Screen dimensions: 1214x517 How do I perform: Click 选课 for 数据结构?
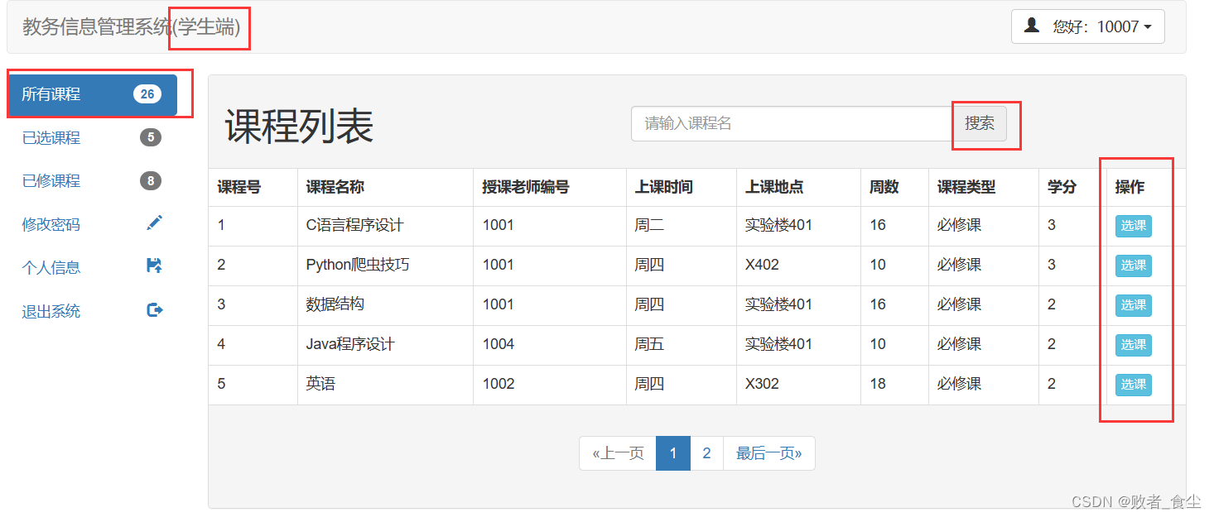(x=1133, y=305)
